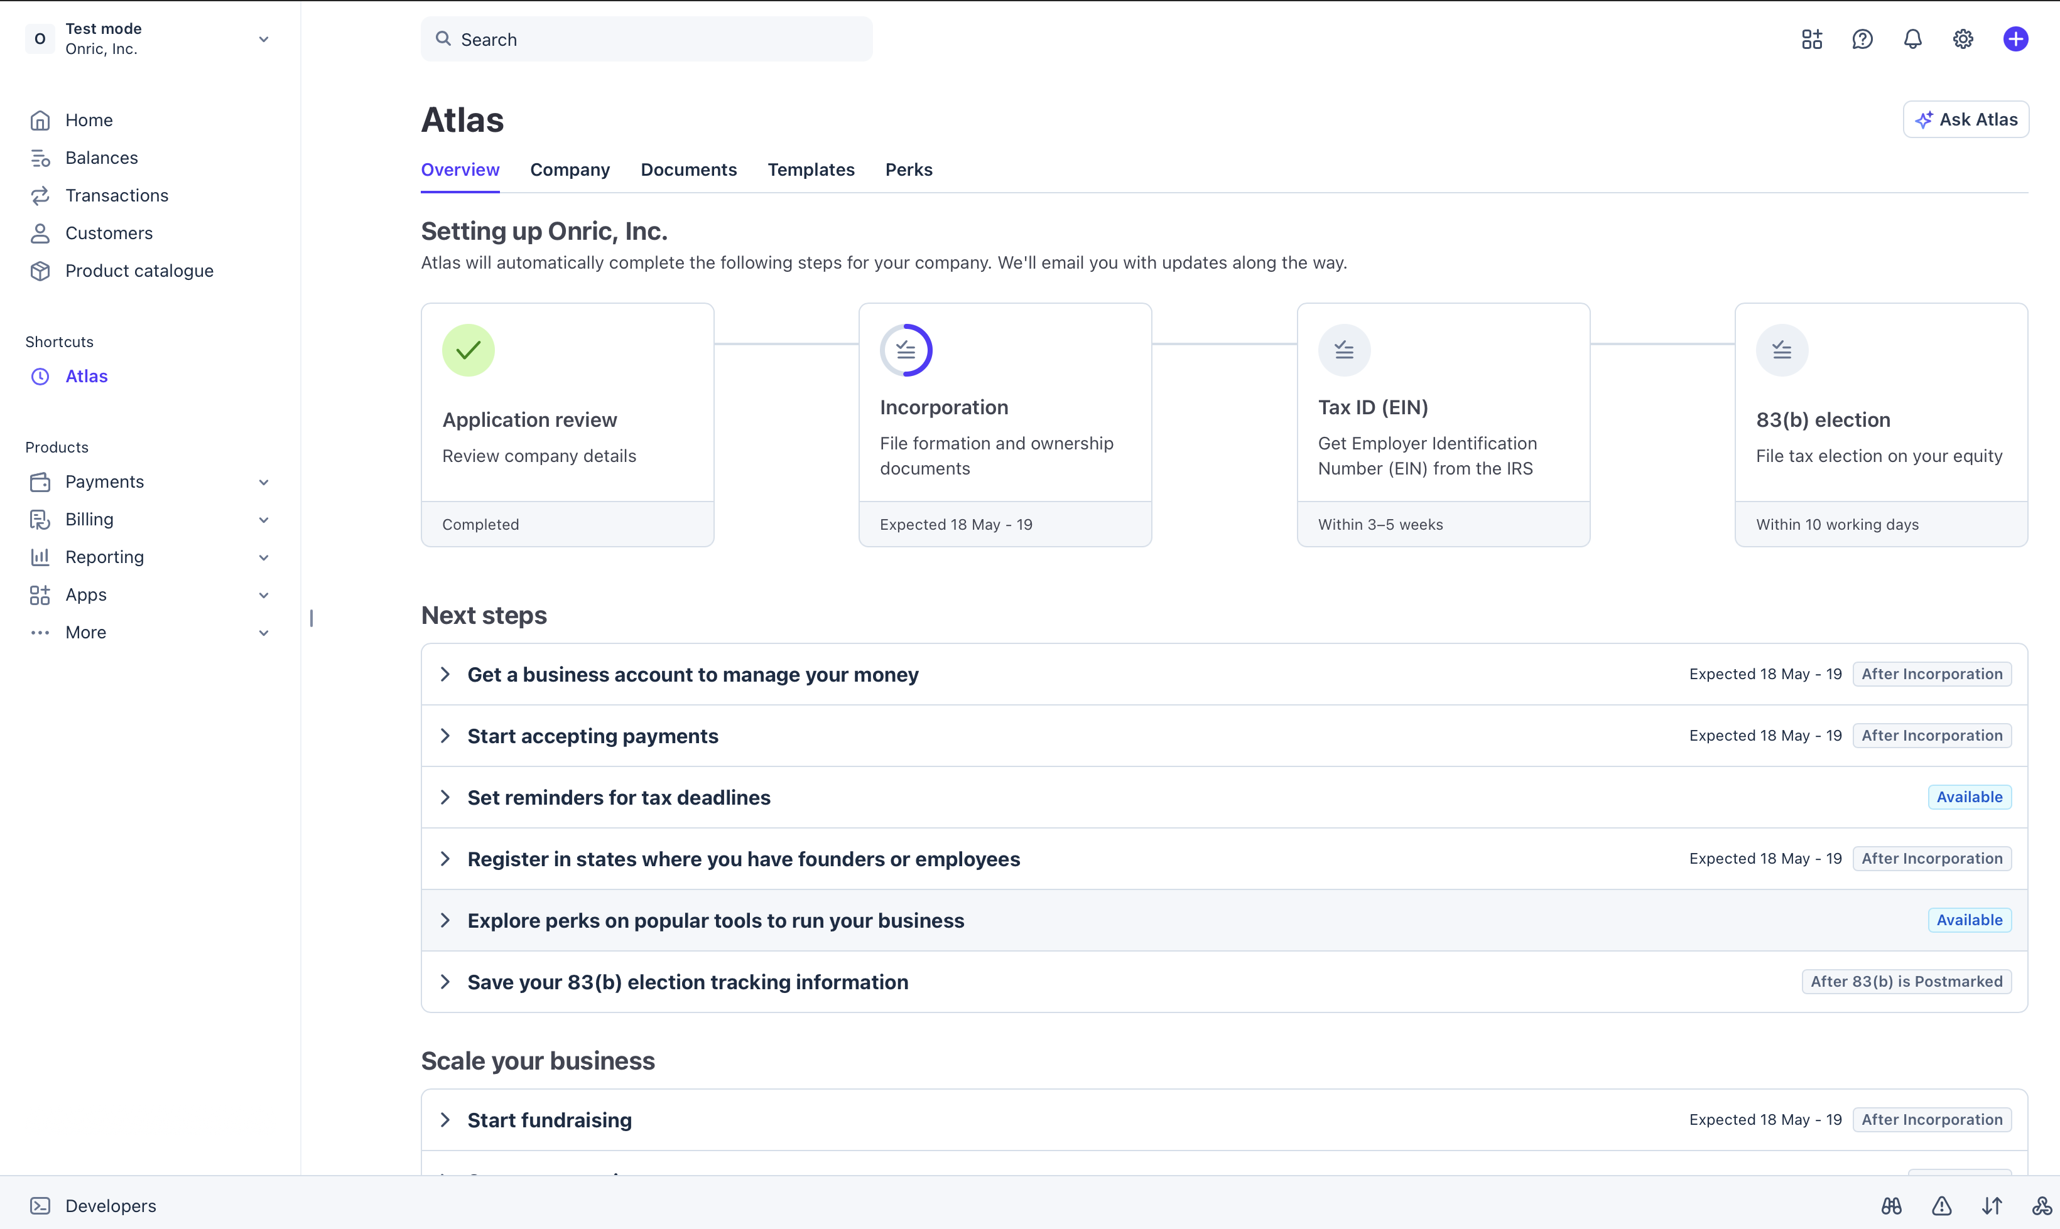Expand the Start fundraising row
Image resolution: width=2060 pixels, height=1229 pixels.
1224,1120
